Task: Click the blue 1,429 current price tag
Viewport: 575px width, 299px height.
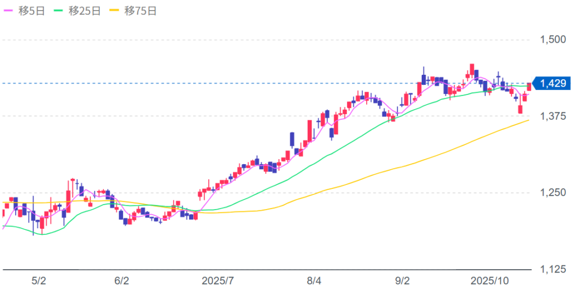Action: 552,84
